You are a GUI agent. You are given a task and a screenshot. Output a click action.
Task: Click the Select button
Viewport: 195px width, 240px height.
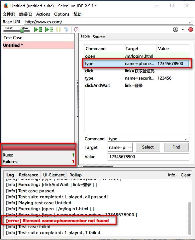148,147
